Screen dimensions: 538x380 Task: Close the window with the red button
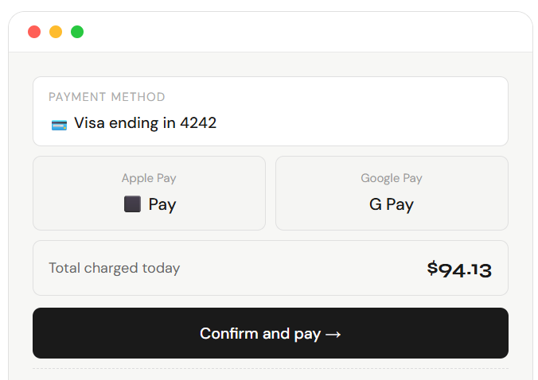pos(34,32)
